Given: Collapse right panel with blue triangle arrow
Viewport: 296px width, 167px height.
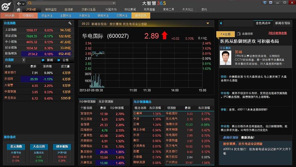Looking at the screenshot, I should pos(221,23).
